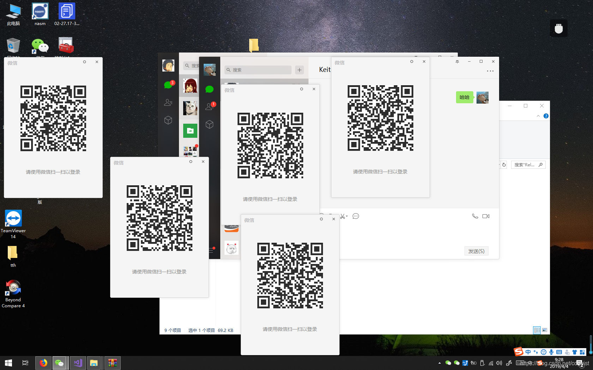Click anime avatar in rear WeChat sidebar
This screenshot has width=593, height=370.
pyautogui.click(x=168, y=66)
